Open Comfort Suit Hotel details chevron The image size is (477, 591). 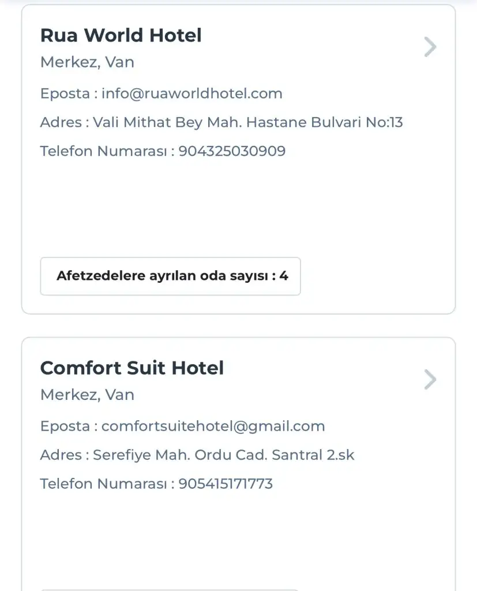pos(430,380)
